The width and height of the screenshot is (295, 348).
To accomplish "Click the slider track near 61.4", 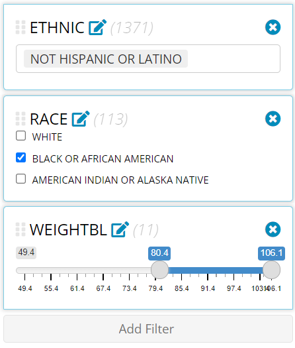I will pos(77,270).
